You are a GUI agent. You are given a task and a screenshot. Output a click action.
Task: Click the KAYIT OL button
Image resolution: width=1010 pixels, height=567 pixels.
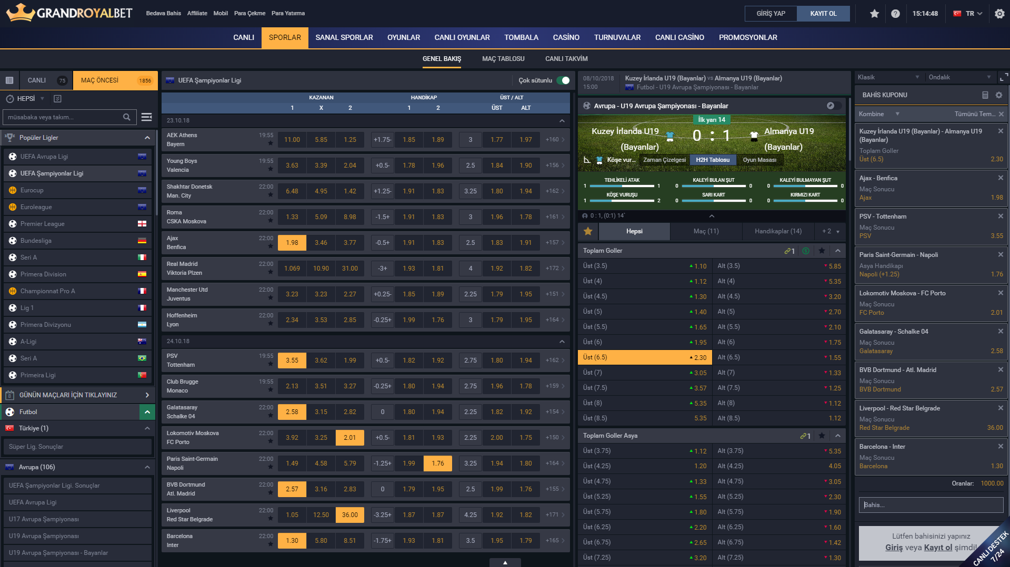point(823,14)
